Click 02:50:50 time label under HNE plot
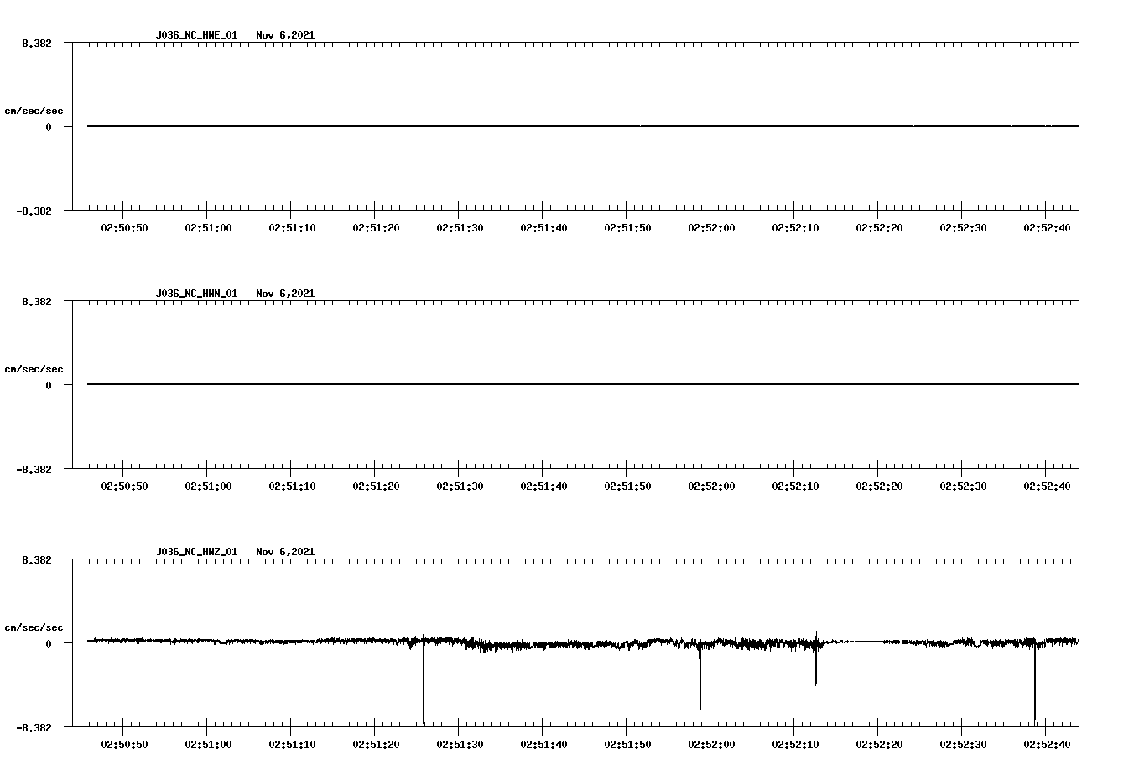This screenshot has height=775, width=1139. [x=124, y=228]
